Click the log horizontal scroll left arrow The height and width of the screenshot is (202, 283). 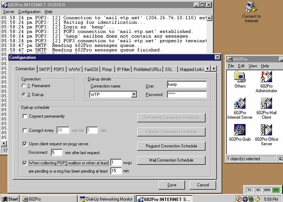pos(4,143)
